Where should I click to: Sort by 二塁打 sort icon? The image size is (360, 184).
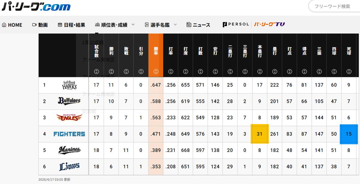(230, 72)
